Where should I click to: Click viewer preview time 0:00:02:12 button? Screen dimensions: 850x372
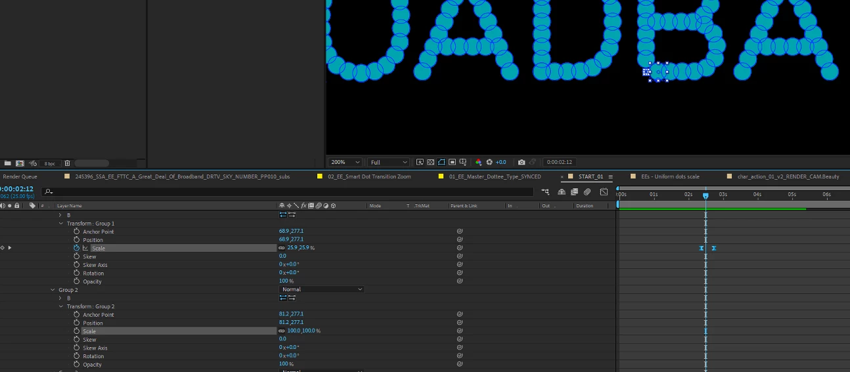point(560,162)
